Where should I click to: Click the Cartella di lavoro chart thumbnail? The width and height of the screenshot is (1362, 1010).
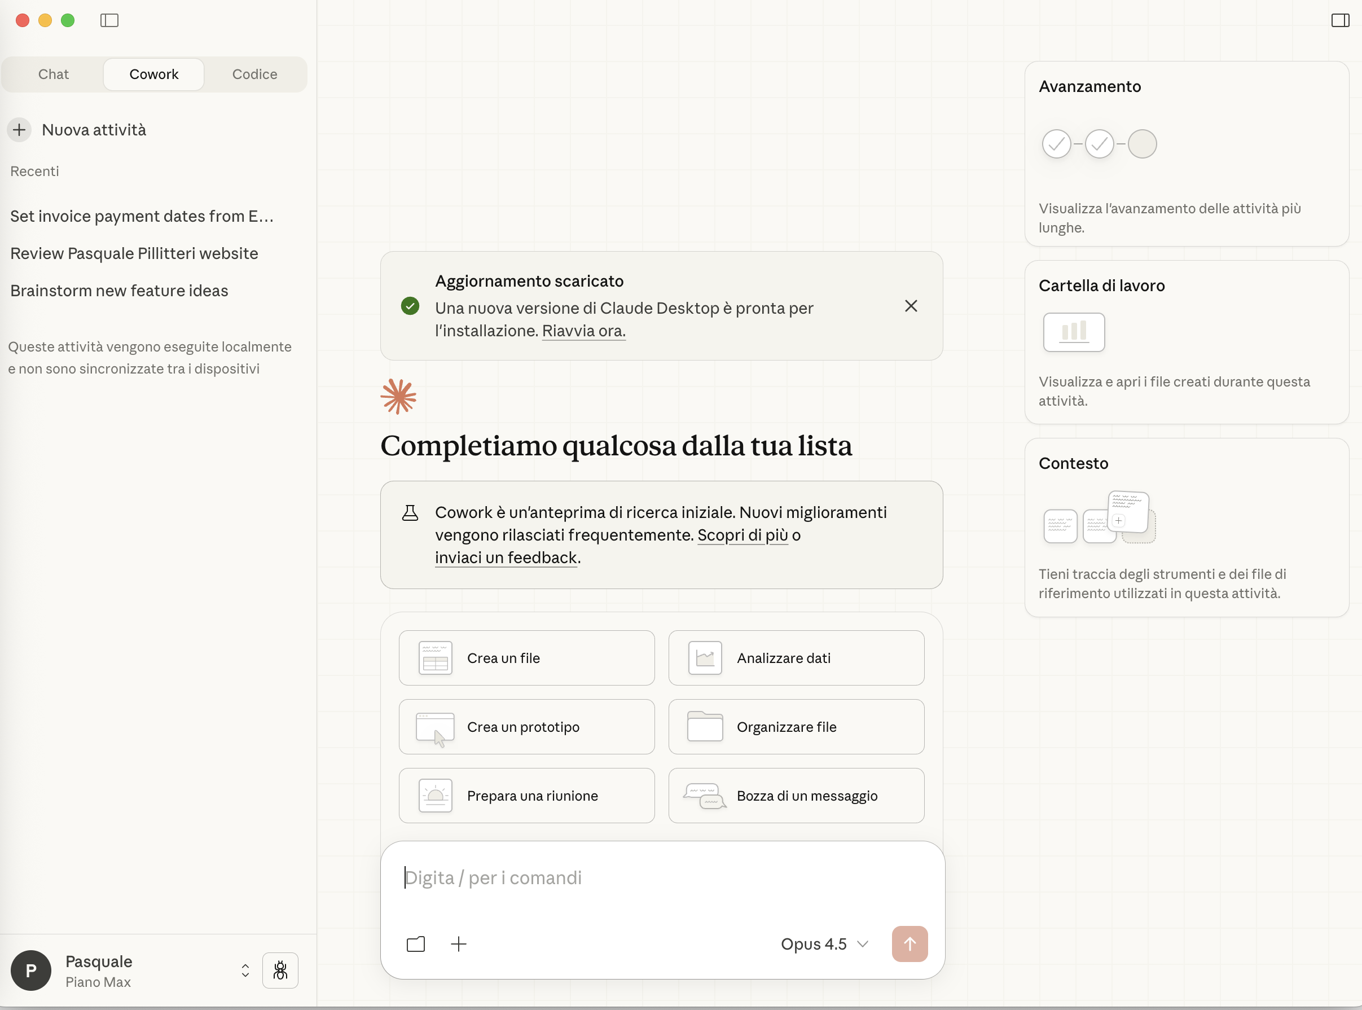click(1074, 332)
